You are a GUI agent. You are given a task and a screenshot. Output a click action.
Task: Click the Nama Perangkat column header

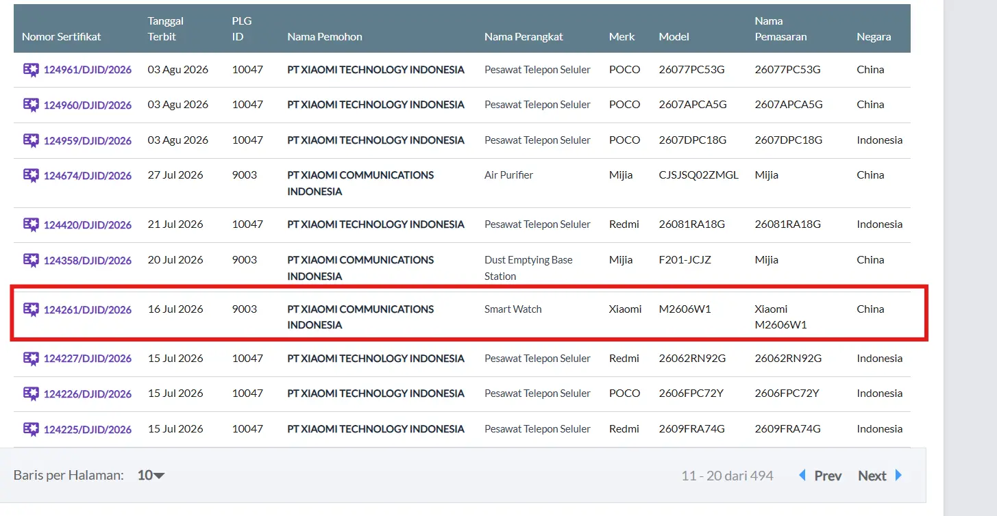pyautogui.click(x=524, y=36)
